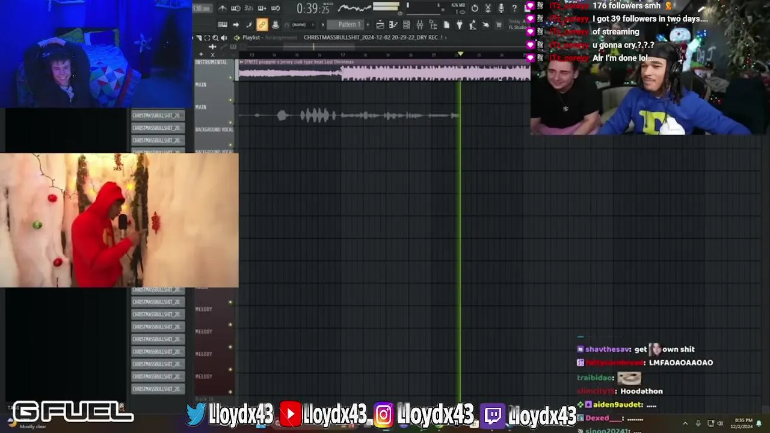The height and width of the screenshot is (433, 770).
Task: Click the green speaker icon before Playlist
Action: 236,38
